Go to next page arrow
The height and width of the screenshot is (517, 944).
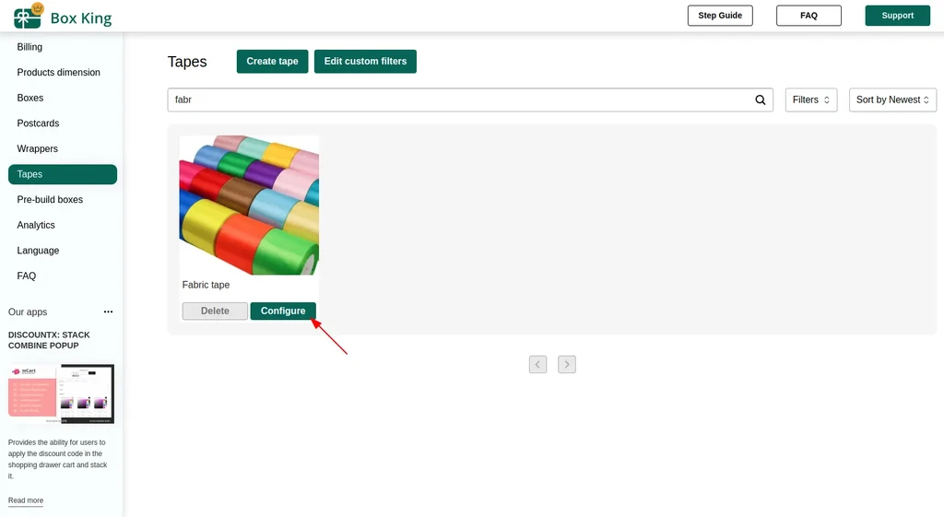(567, 364)
